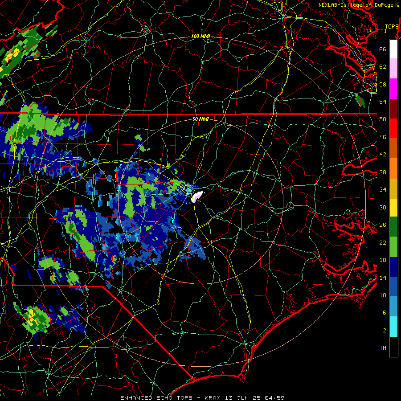Click the legend value '18'
The height and width of the screenshot is (401, 401).
pyautogui.click(x=383, y=260)
